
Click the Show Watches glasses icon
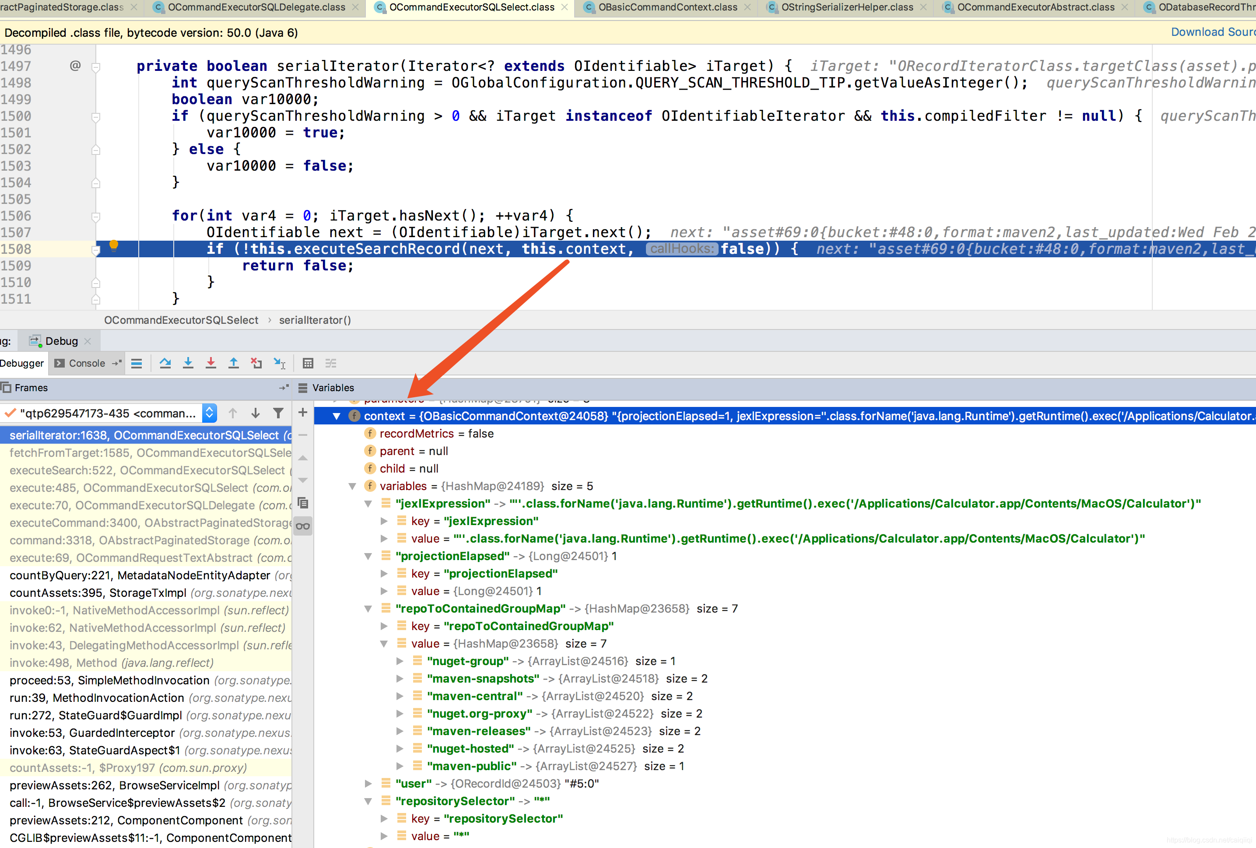[x=303, y=526]
